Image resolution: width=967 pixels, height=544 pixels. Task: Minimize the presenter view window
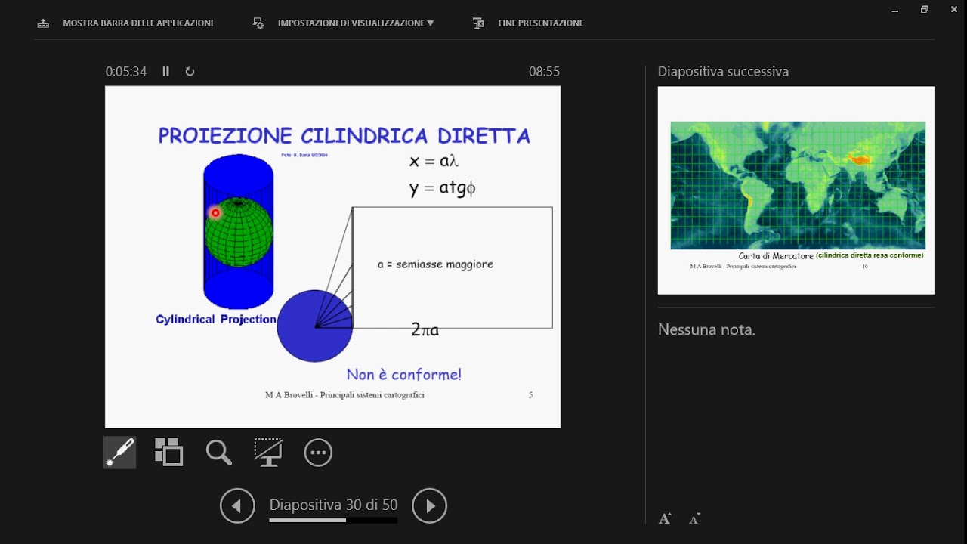895,10
